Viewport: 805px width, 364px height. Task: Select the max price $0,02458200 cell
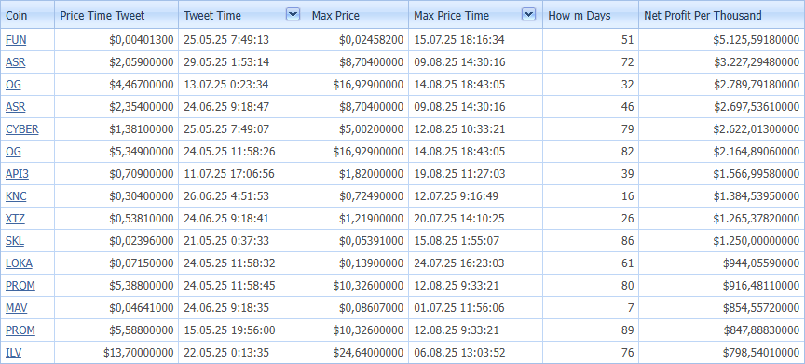coord(358,40)
